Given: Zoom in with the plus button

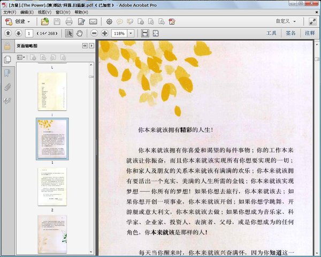Looking at the screenshot, I should (x=105, y=33).
